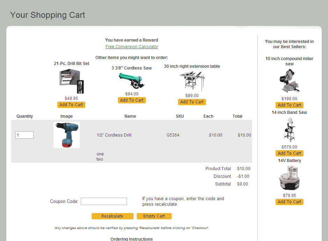Screen dimensions: 328x241
Task: Click the 10 inch compound miter saw image
Action: point(289,81)
